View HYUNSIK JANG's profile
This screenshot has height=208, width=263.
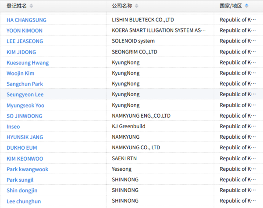click(25, 137)
